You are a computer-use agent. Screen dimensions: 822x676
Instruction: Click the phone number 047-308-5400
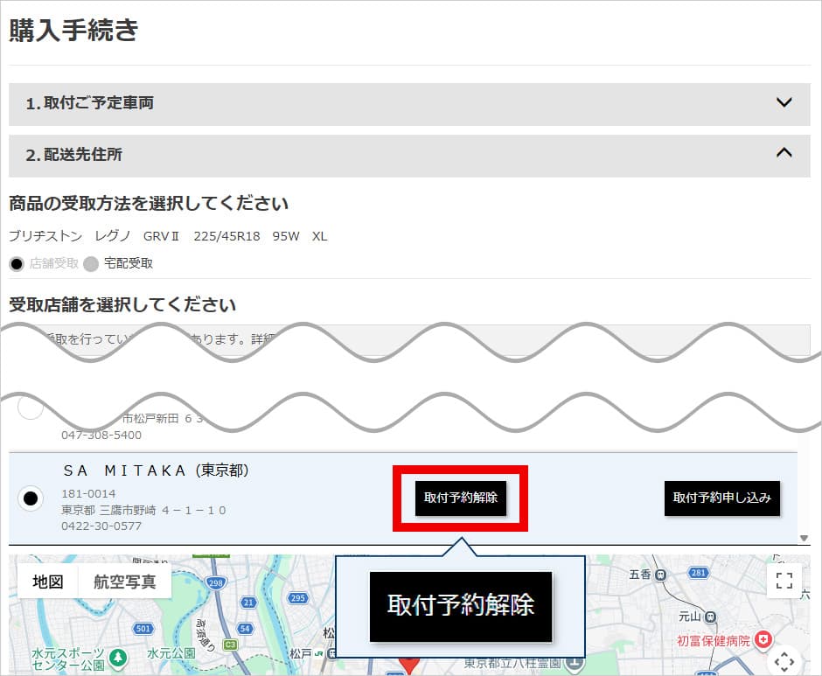[x=101, y=435]
